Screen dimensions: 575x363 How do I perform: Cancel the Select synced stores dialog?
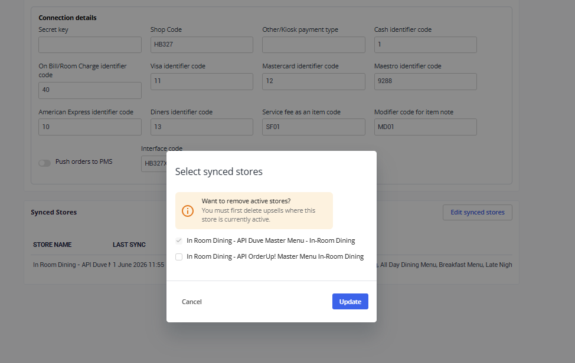click(192, 302)
